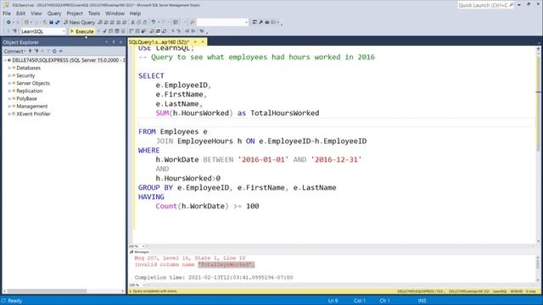Parse the query with the checkmark icon
Viewport: 543px width, 305px height.
coord(104,31)
